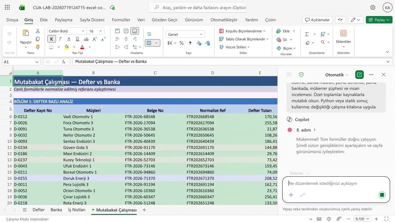The width and height of the screenshot is (395, 222).
Task: Open the fill color bucket swatch
Action: point(67,47)
